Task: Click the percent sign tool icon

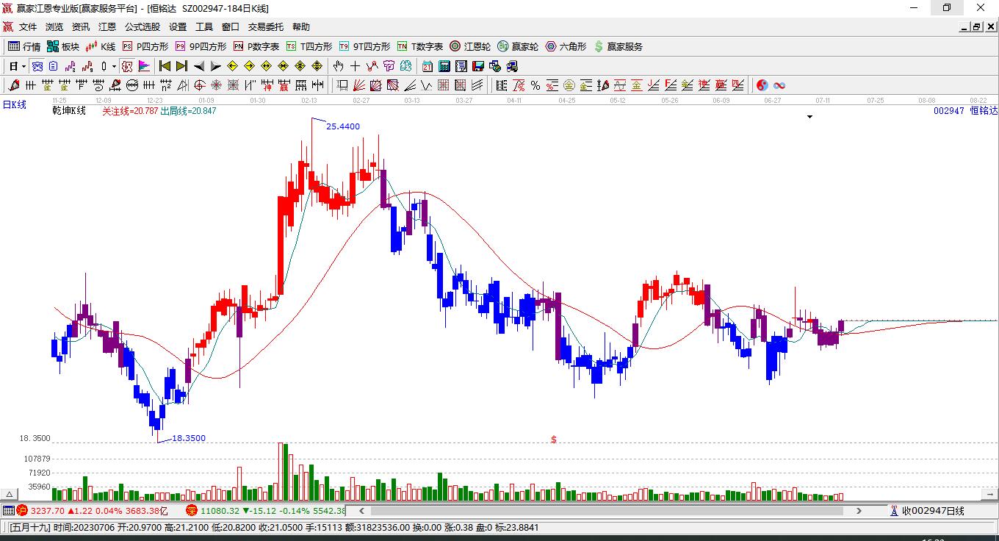Action: tap(535, 85)
